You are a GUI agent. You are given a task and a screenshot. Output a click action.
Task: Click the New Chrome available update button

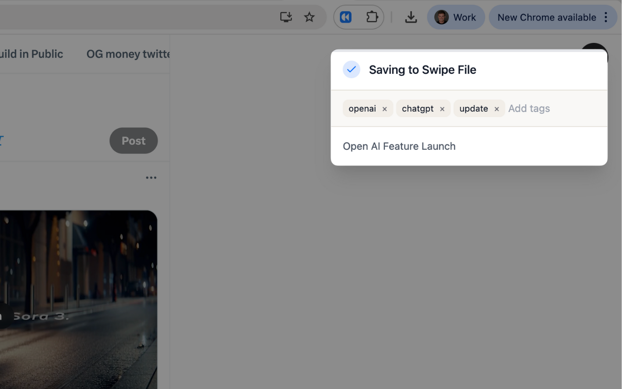(x=547, y=17)
